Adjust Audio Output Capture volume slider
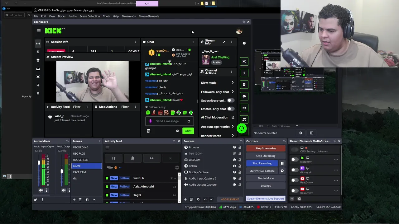The height and width of the screenshot is (224, 399). (62, 171)
